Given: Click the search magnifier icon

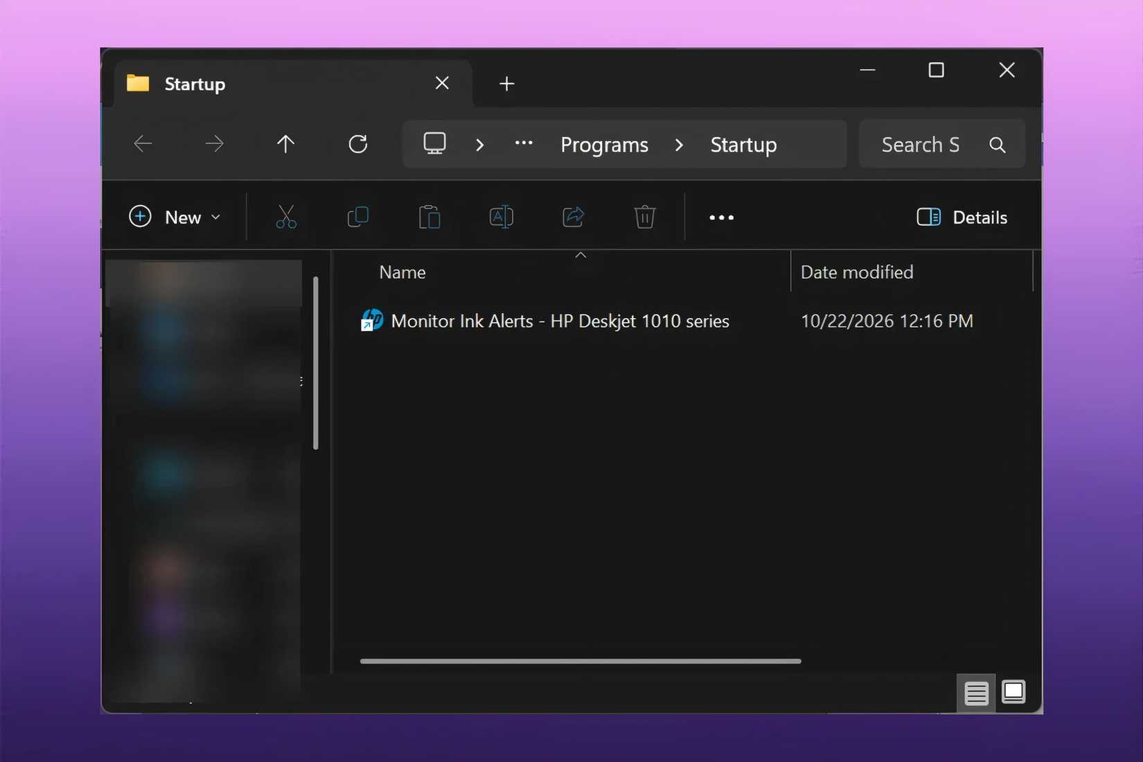Looking at the screenshot, I should click(998, 145).
